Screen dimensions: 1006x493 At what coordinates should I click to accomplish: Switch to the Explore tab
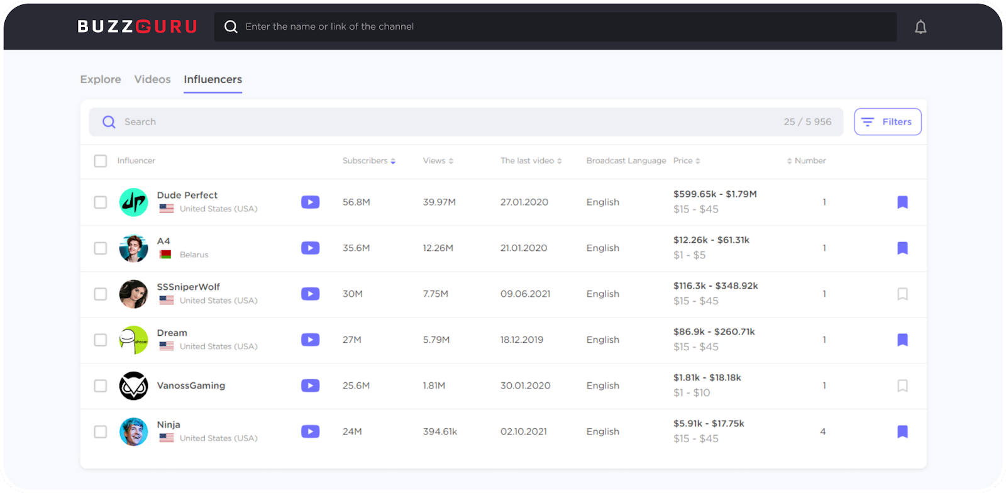101,79
